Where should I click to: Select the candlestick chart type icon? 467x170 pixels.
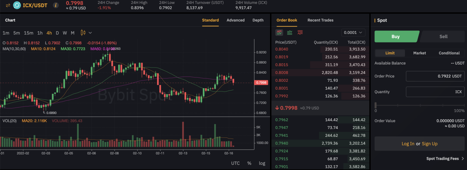point(83,33)
